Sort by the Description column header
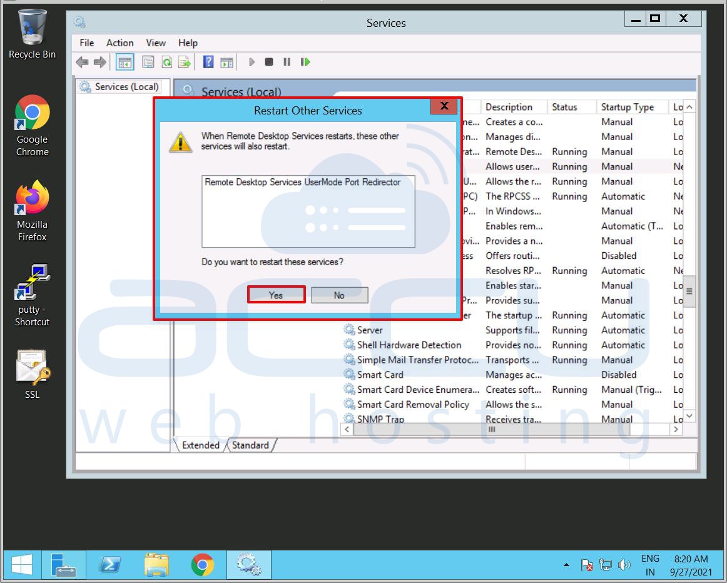This screenshot has width=727, height=583. pos(514,107)
